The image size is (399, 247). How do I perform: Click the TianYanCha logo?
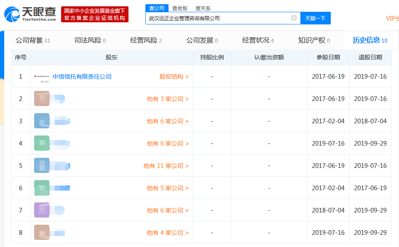pyautogui.click(x=29, y=14)
